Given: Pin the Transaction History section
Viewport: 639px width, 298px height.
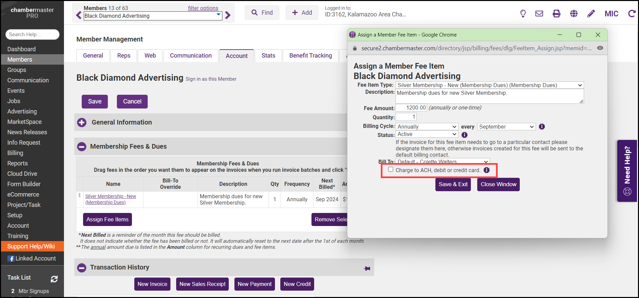Looking at the screenshot, I should 367,268.
